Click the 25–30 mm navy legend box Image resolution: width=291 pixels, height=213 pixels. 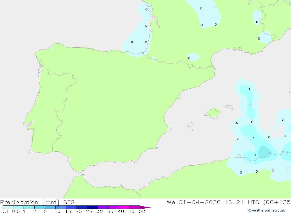pyautogui.click(x=93, y=207)
